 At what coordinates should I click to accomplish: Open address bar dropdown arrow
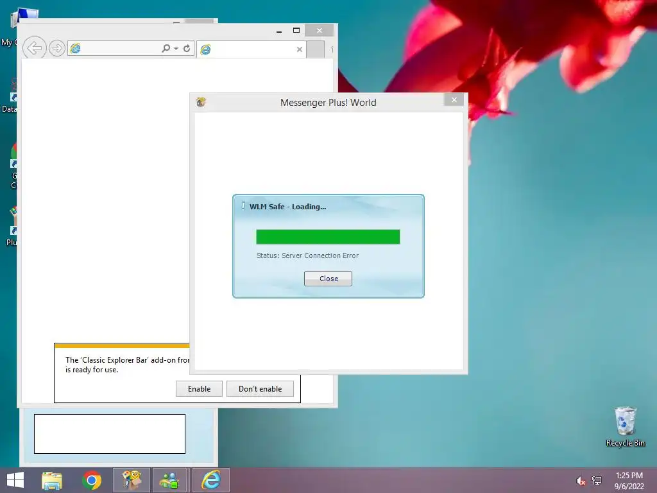pyautogui.click(x=176, y=49)
